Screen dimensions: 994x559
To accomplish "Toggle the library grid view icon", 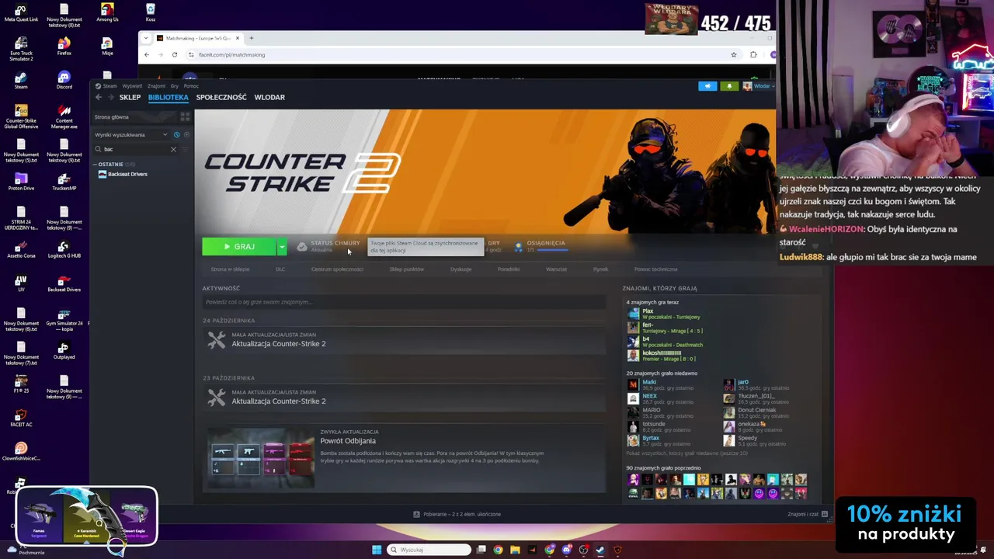I will [x=185, y=116].
